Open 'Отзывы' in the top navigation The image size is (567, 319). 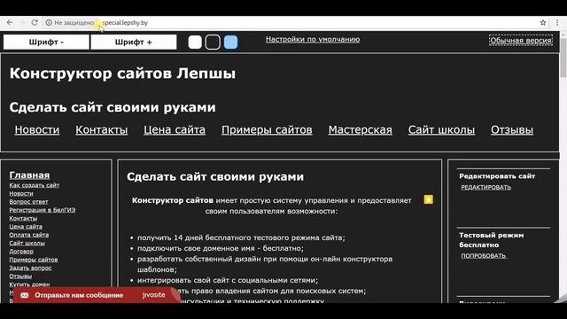click(512, 130)
